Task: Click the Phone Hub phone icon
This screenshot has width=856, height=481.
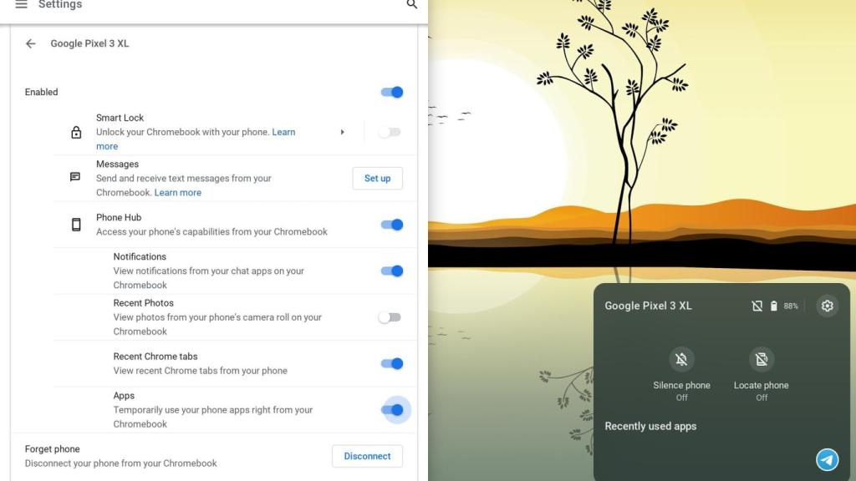Action: [x=76, y=225]
